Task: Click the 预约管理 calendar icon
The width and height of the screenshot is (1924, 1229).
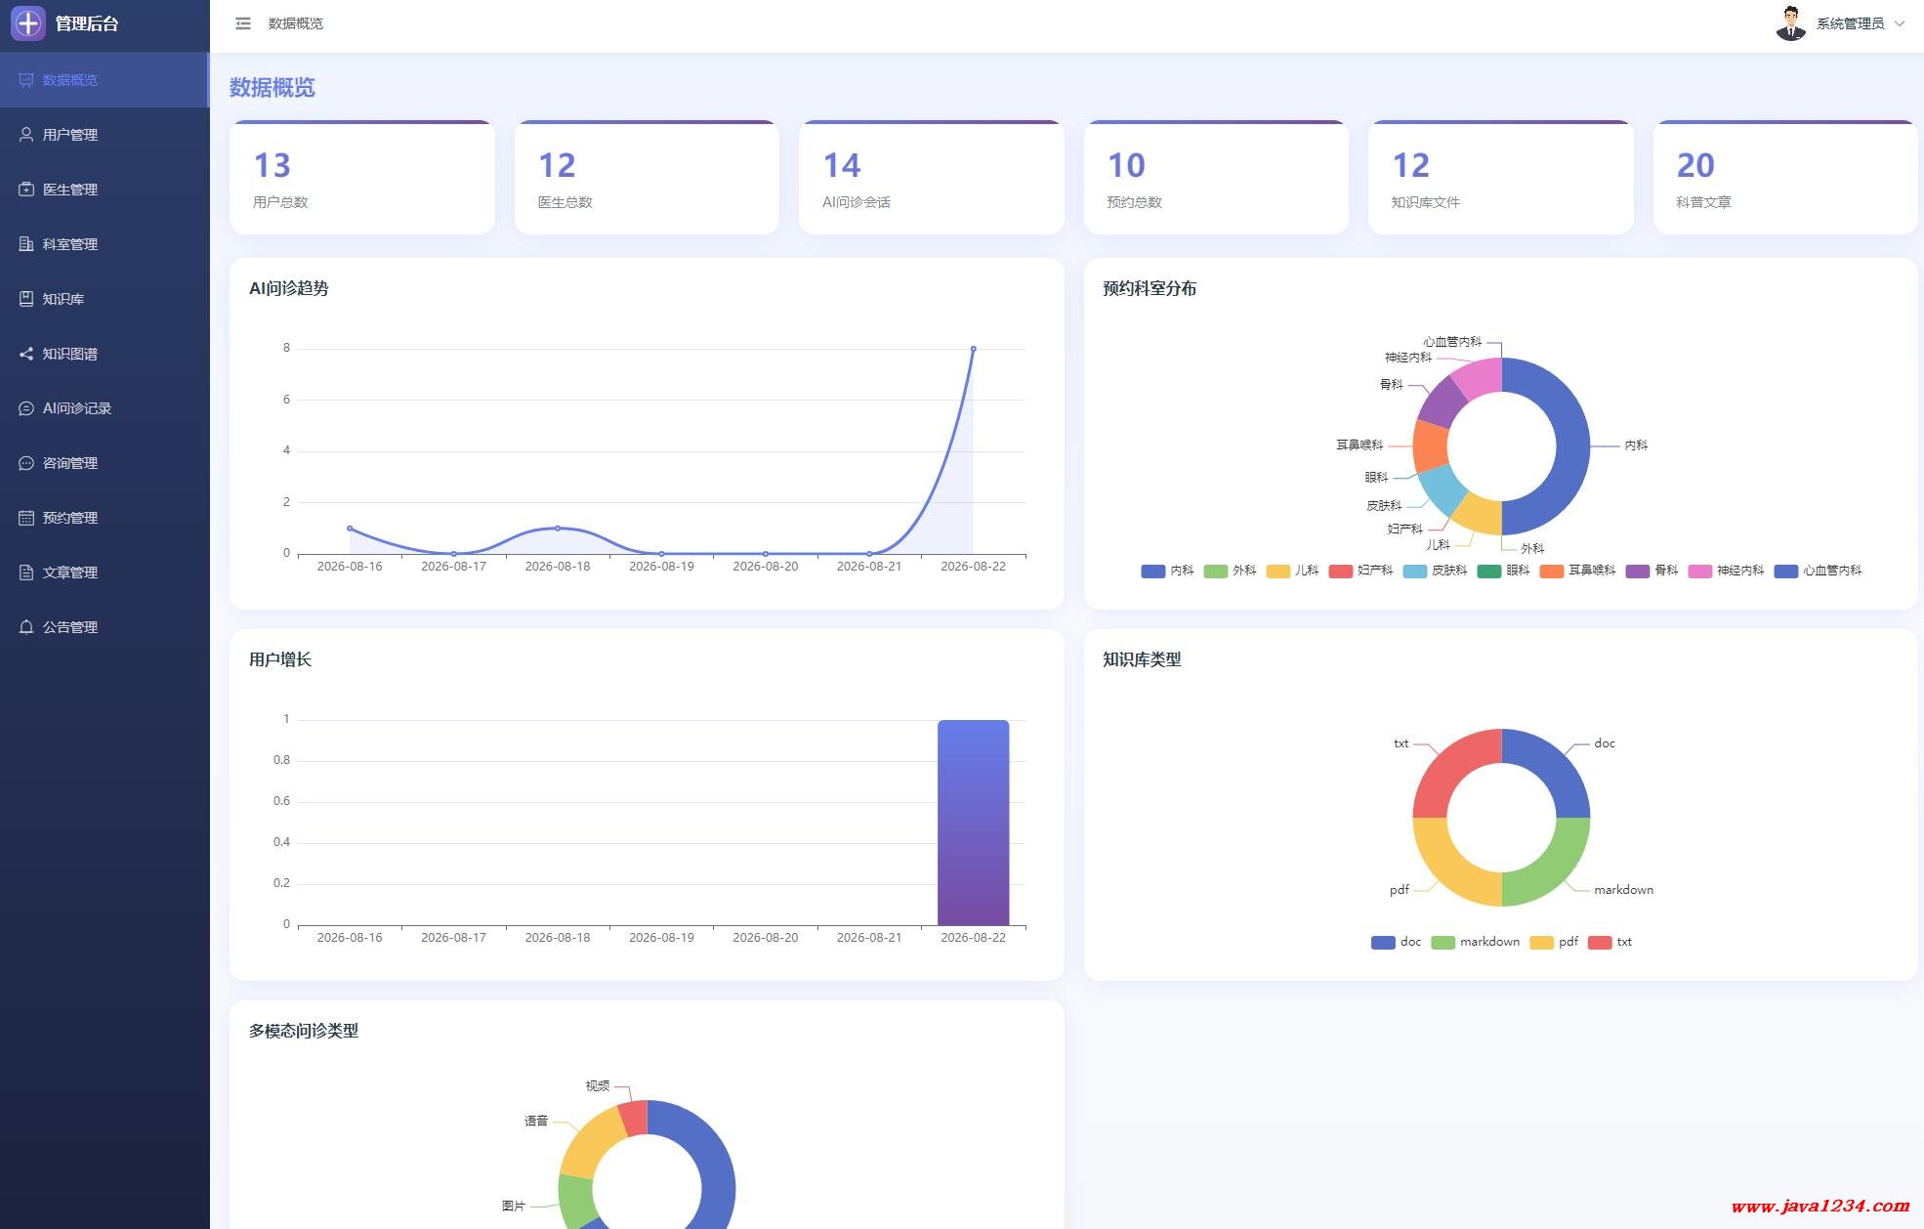Action: (26, 518)
